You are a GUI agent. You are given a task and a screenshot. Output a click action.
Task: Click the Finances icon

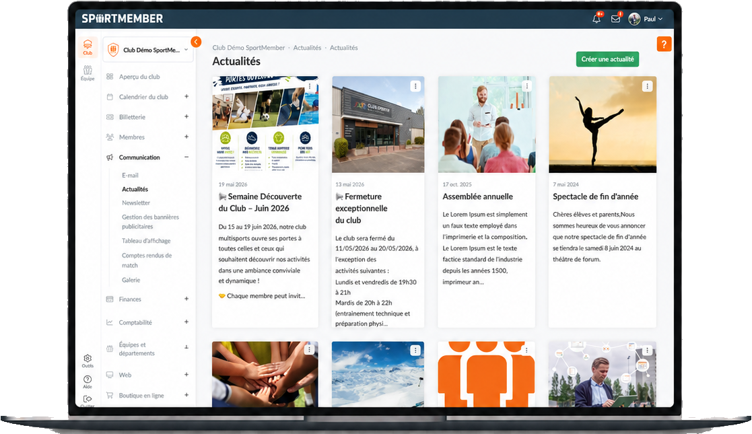click(x=110, y=299)
